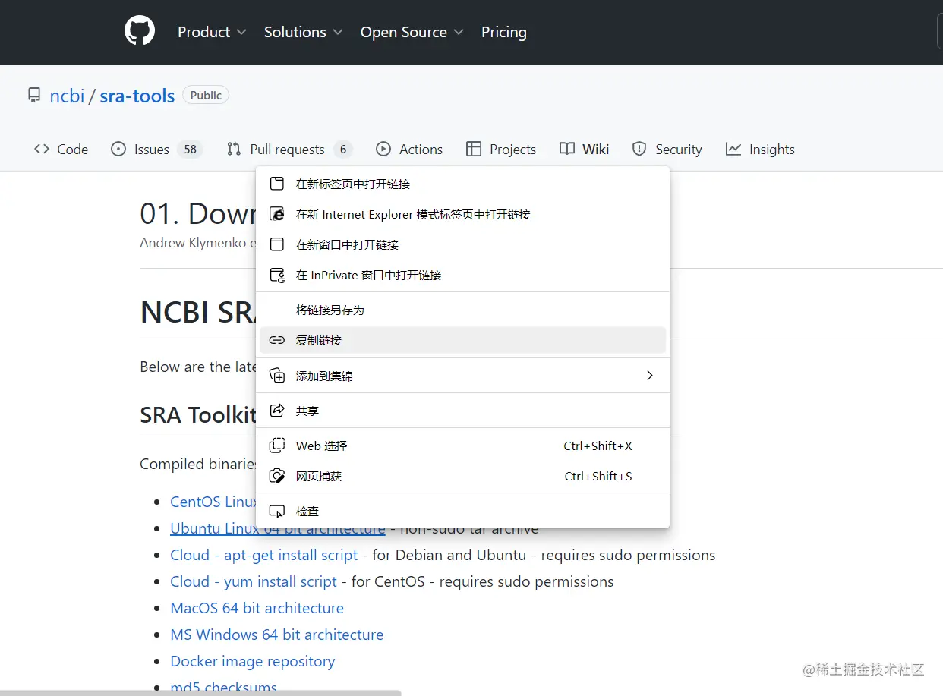
Task: Expand the Open Source dropdown
Action: tap(412, 32)
